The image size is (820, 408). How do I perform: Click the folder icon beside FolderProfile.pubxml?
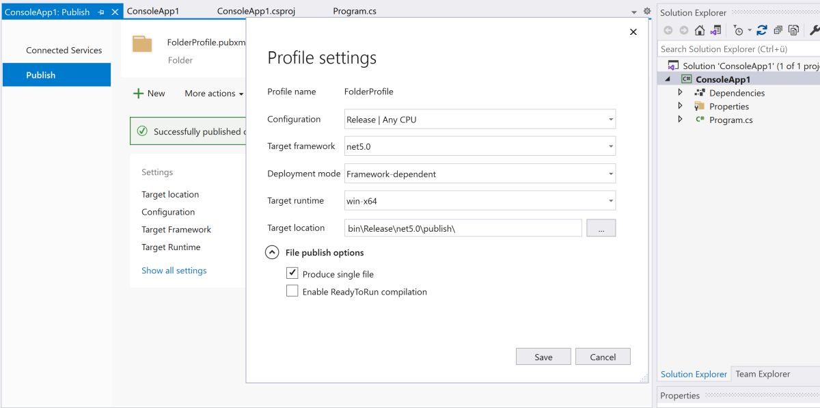tap(142, 44)
